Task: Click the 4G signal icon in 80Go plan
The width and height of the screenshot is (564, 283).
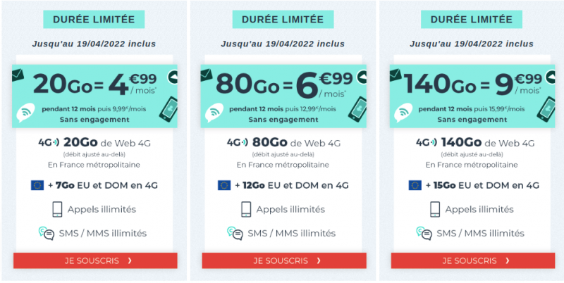Action: click(237, 143)
